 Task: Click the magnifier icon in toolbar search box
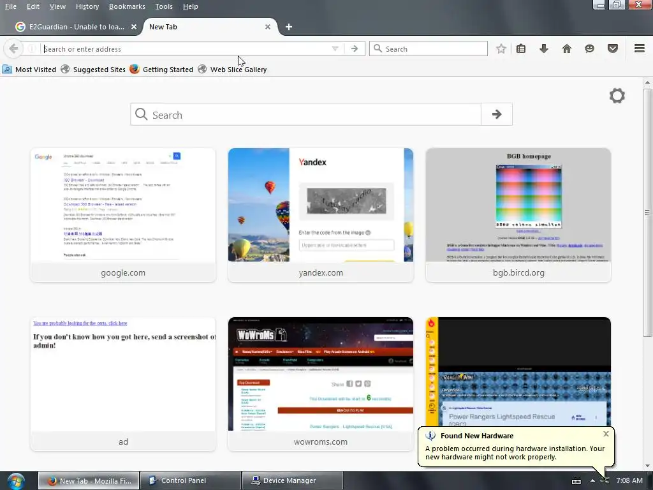click(378, 48)
